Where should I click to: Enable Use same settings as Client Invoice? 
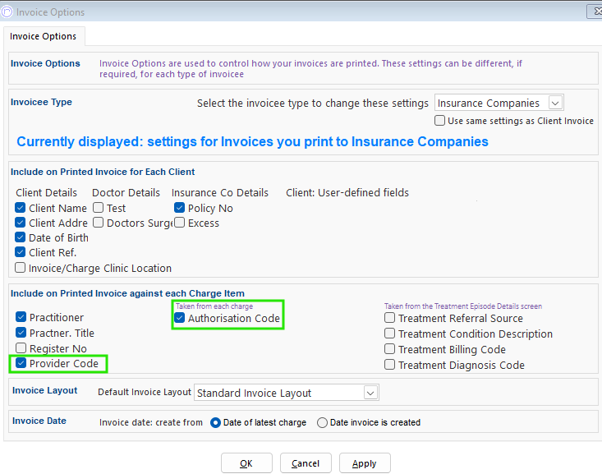(x=440, y=121)
